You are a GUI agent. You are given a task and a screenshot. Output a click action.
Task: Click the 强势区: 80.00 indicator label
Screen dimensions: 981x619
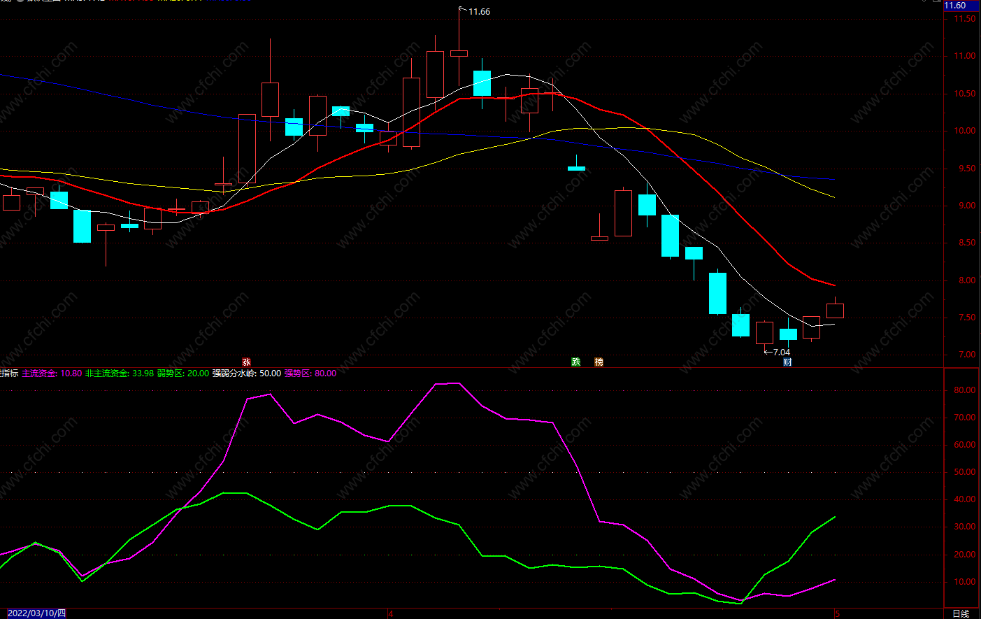(310, 373)
